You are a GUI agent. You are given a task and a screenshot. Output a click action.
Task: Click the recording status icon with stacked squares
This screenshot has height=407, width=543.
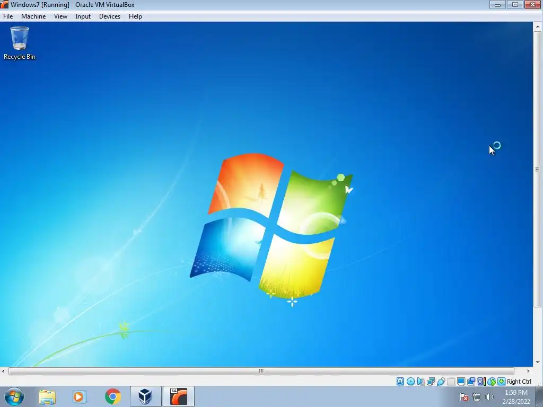471,382
